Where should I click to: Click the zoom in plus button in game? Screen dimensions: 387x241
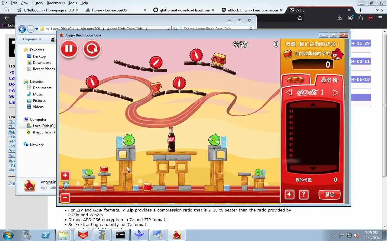point(65,176)
